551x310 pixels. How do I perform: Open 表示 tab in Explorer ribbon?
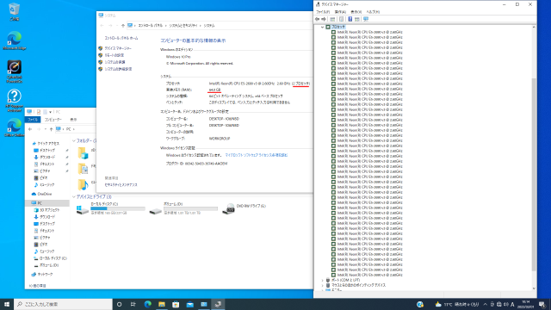click(73, 120)
